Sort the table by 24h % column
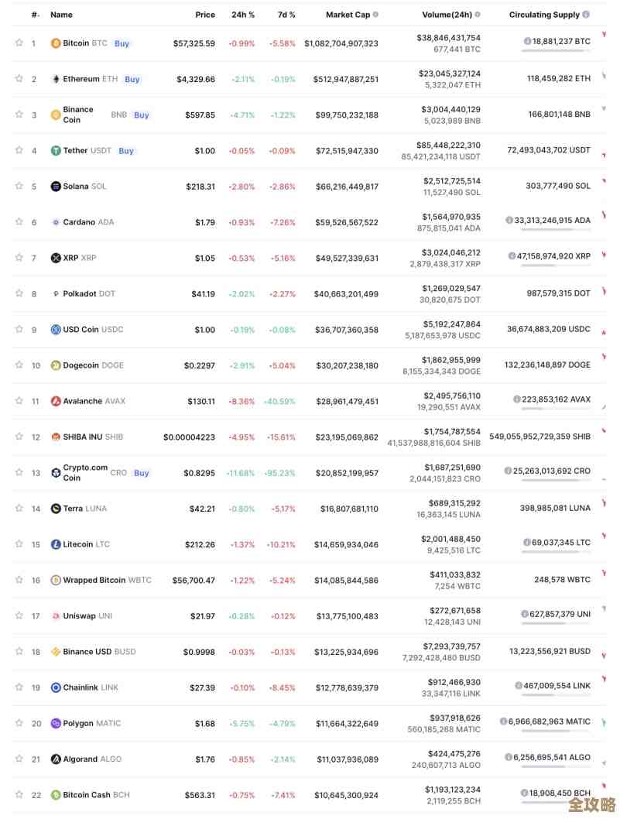The width and height of the screenshot is (620, 819). [x=242, y=15]
